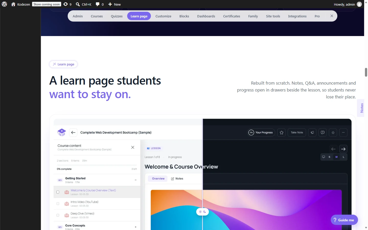
Task: Click the plus New icon
Action: [110, 4]
